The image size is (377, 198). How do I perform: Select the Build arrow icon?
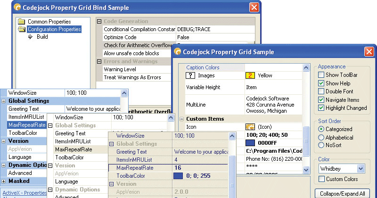pos(30,37)
